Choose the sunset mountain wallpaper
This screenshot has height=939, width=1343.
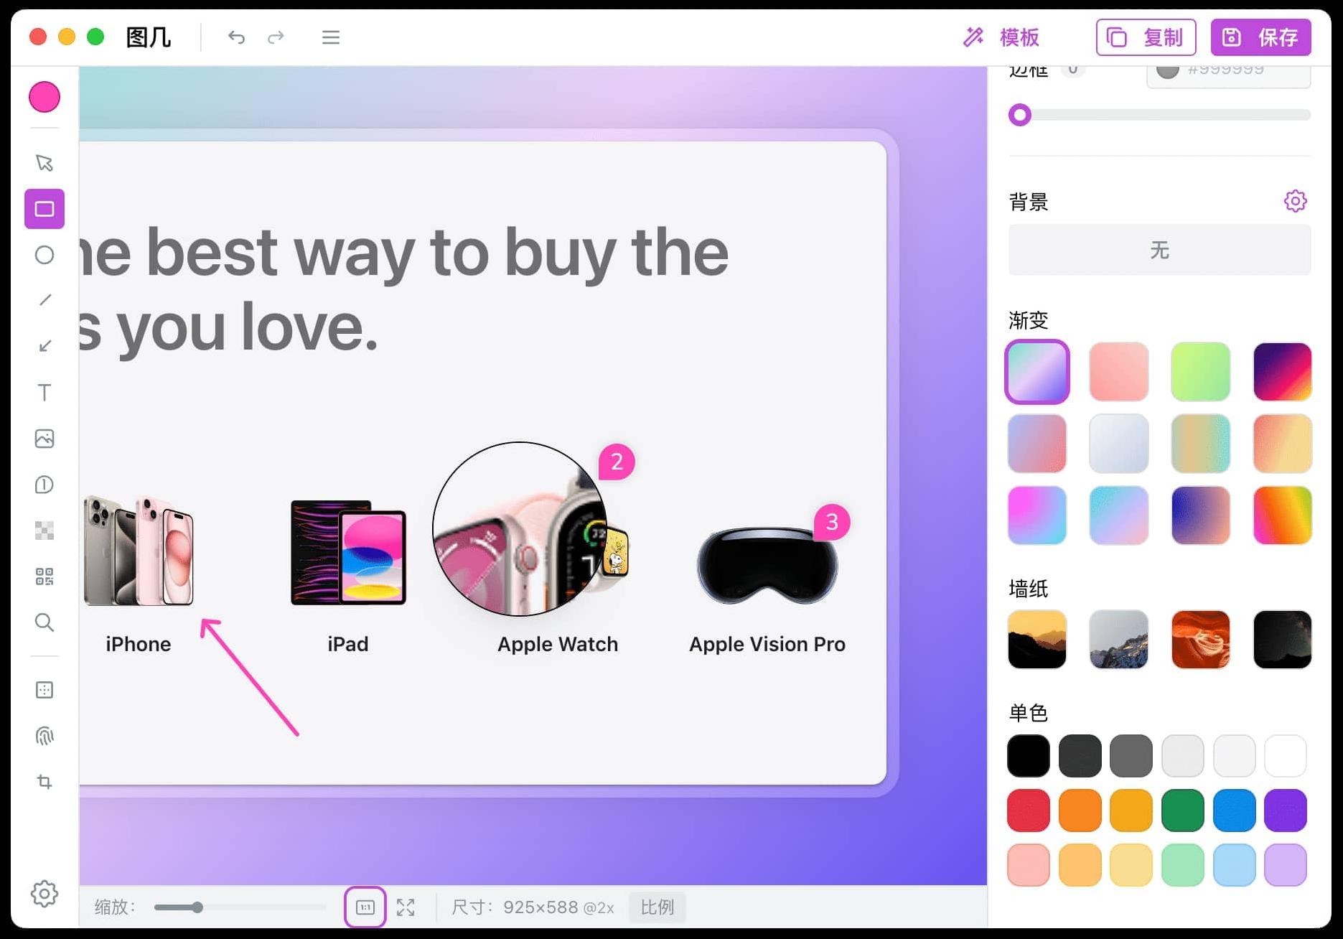click(x=1037, y=640)
